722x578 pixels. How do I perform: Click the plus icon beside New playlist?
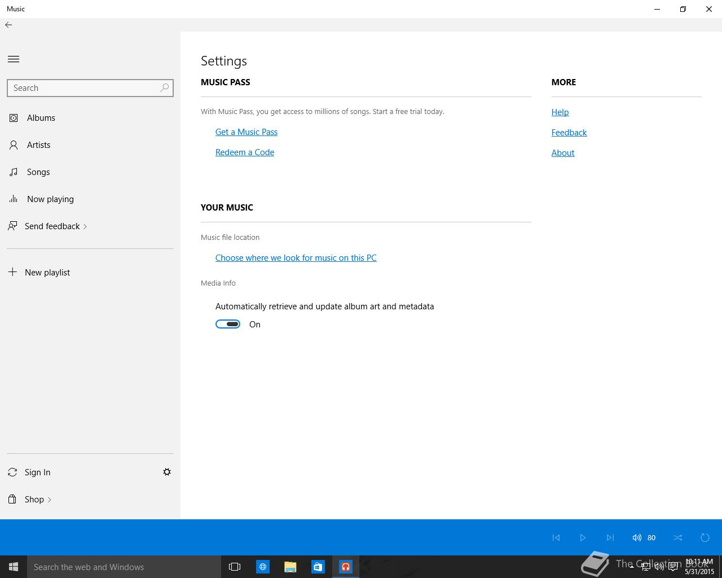(12, 272)
